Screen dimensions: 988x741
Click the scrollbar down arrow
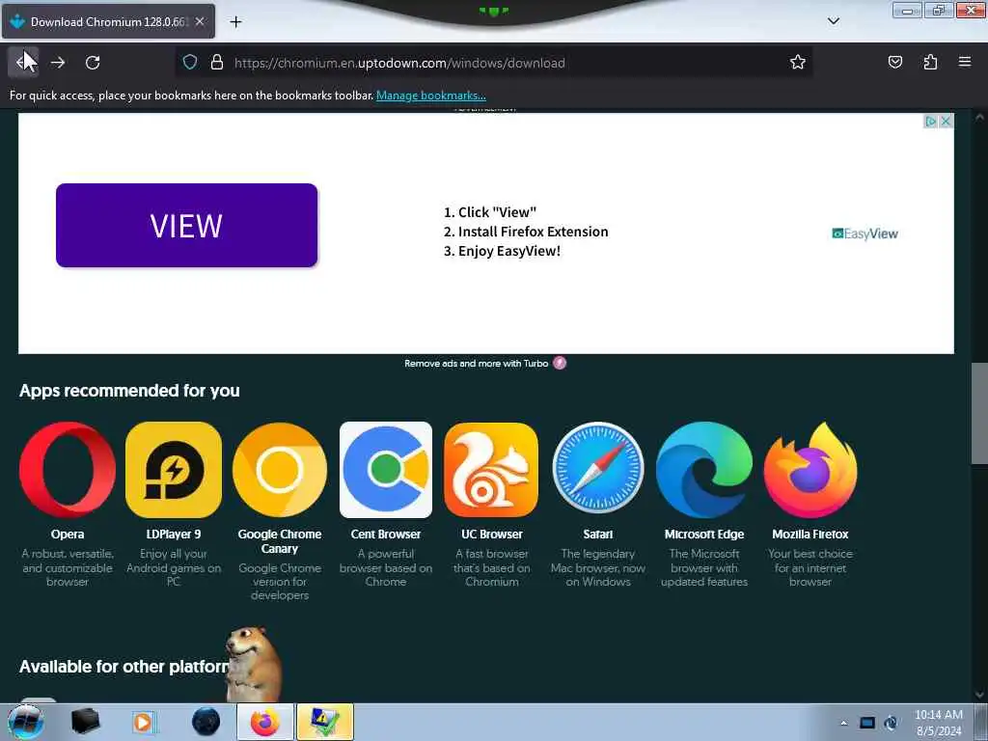979,695
